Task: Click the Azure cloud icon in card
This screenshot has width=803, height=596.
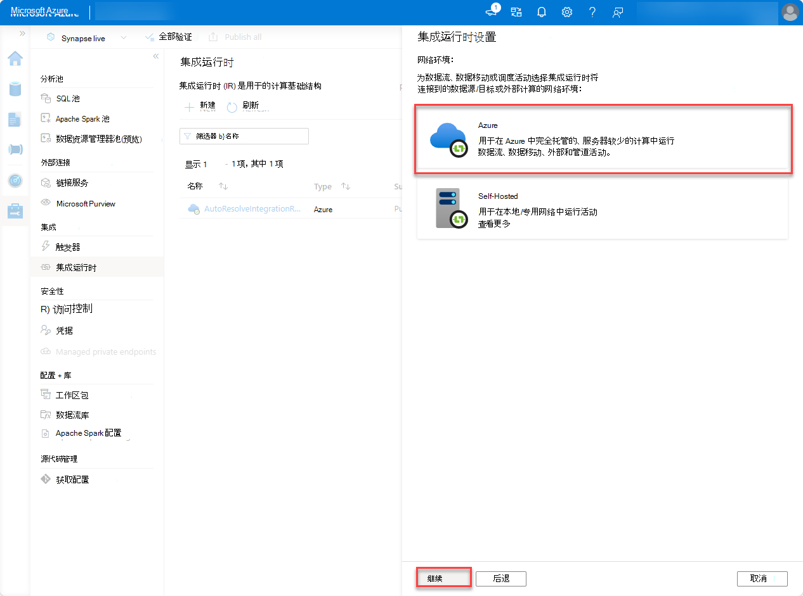Action: pos(448,139)
